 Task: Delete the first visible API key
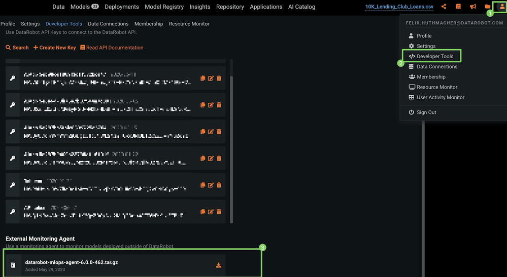click(219, 78)
